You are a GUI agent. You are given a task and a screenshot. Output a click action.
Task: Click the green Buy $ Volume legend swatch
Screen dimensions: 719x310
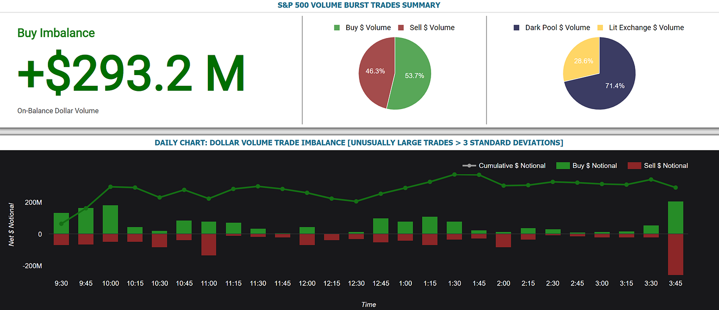pos(337,28)
